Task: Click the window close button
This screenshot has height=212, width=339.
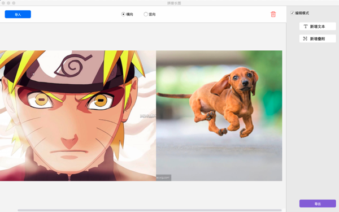Action: point(3,3)
